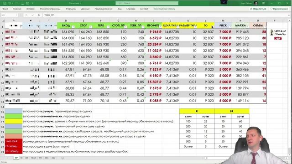Screen dimensions: 292x164
Task: Open the Рецензирование ribbon tab
Action: 104,9
